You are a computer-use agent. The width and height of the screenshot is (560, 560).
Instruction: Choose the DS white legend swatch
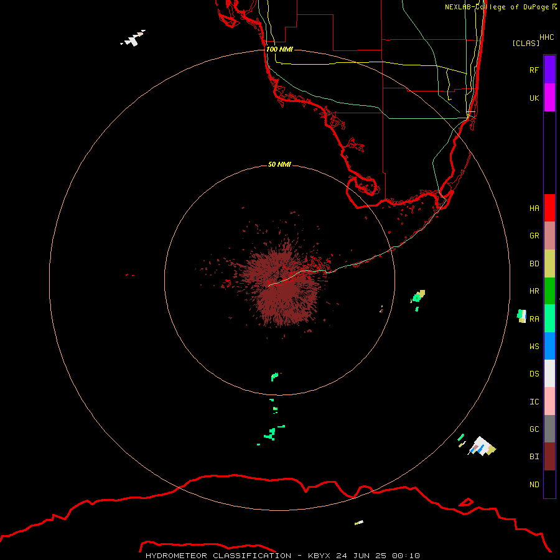pyautogui.click(x=549, y=373)
